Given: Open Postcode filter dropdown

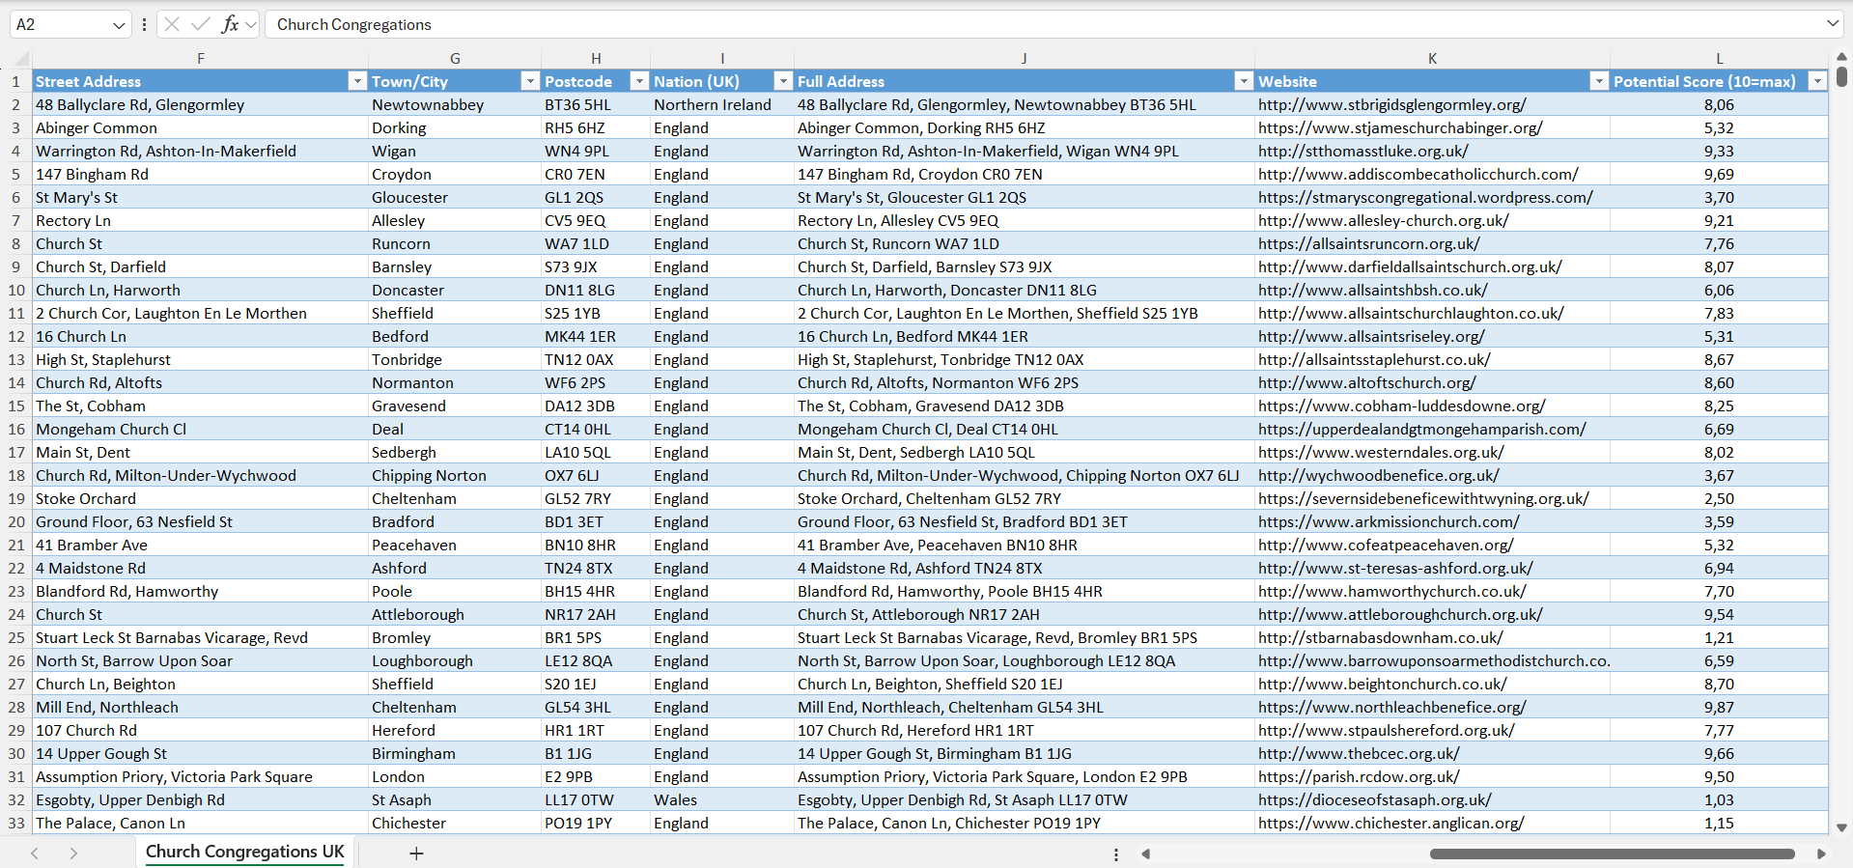Looking at the screenshot, I should coord(639,81).
